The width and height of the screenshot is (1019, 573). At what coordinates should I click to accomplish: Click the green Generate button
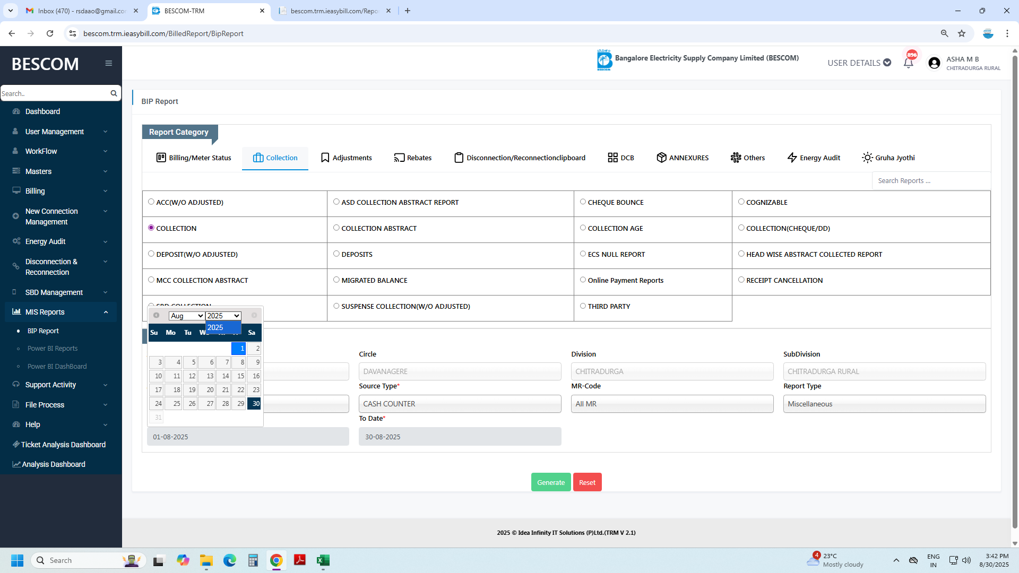pyautogui.click(x=550, y=482)
